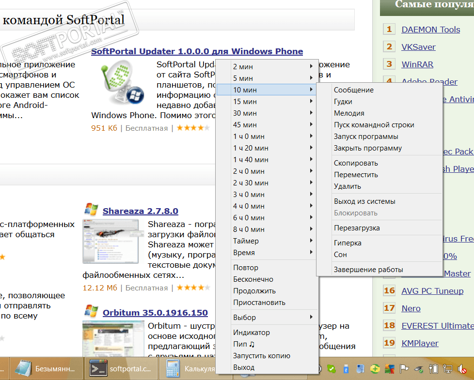Image resolution: width=474 pixels, height=380 pixels.
Task: Open the network connection tray icon
Action: tap(448, 368)
